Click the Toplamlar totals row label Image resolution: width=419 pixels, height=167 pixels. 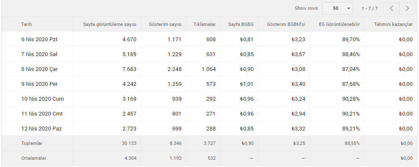(32, 143)
